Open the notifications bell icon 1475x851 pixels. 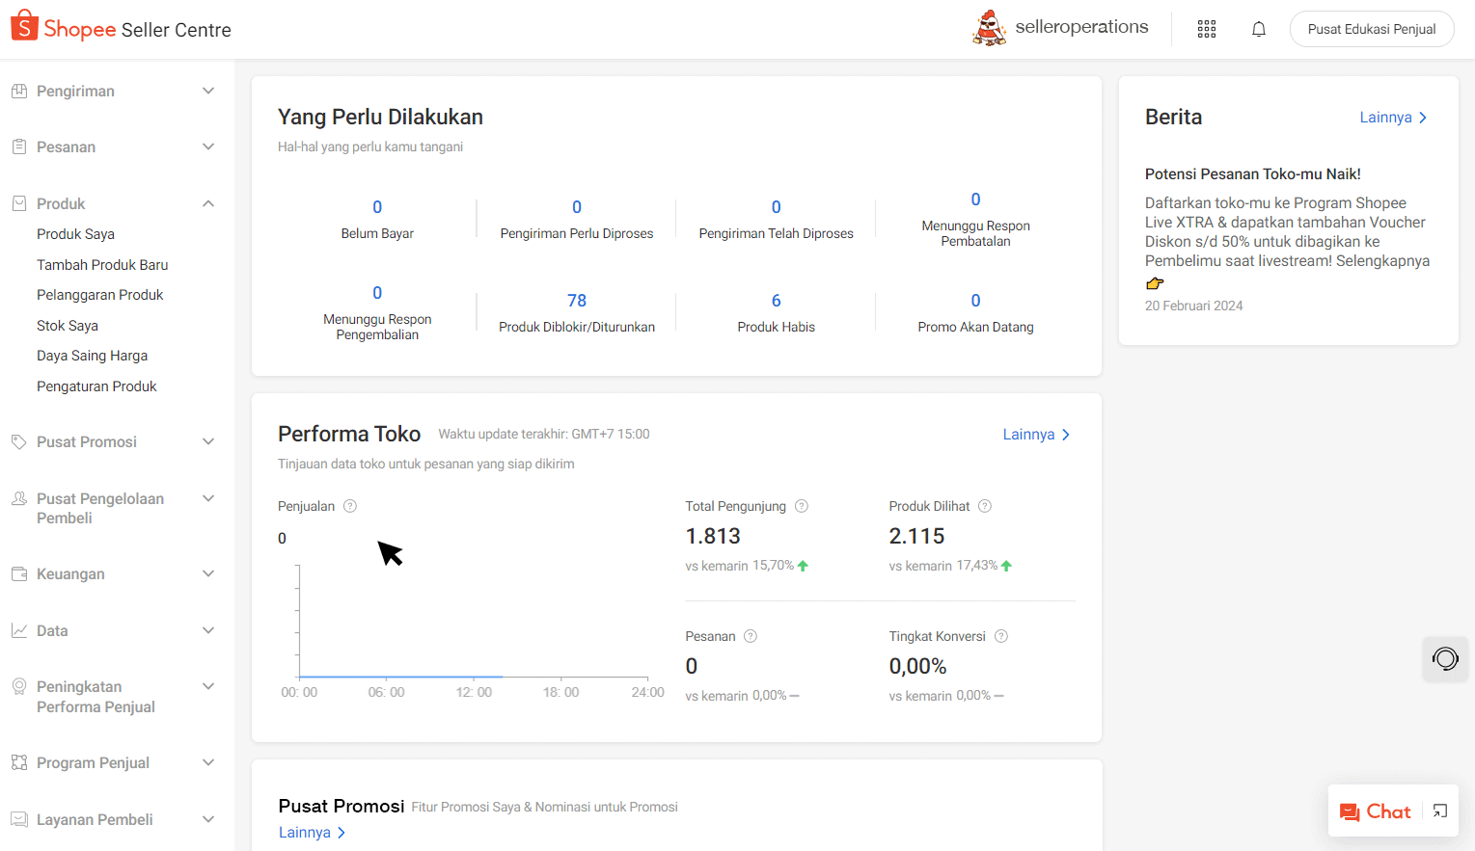(1259, 29)
